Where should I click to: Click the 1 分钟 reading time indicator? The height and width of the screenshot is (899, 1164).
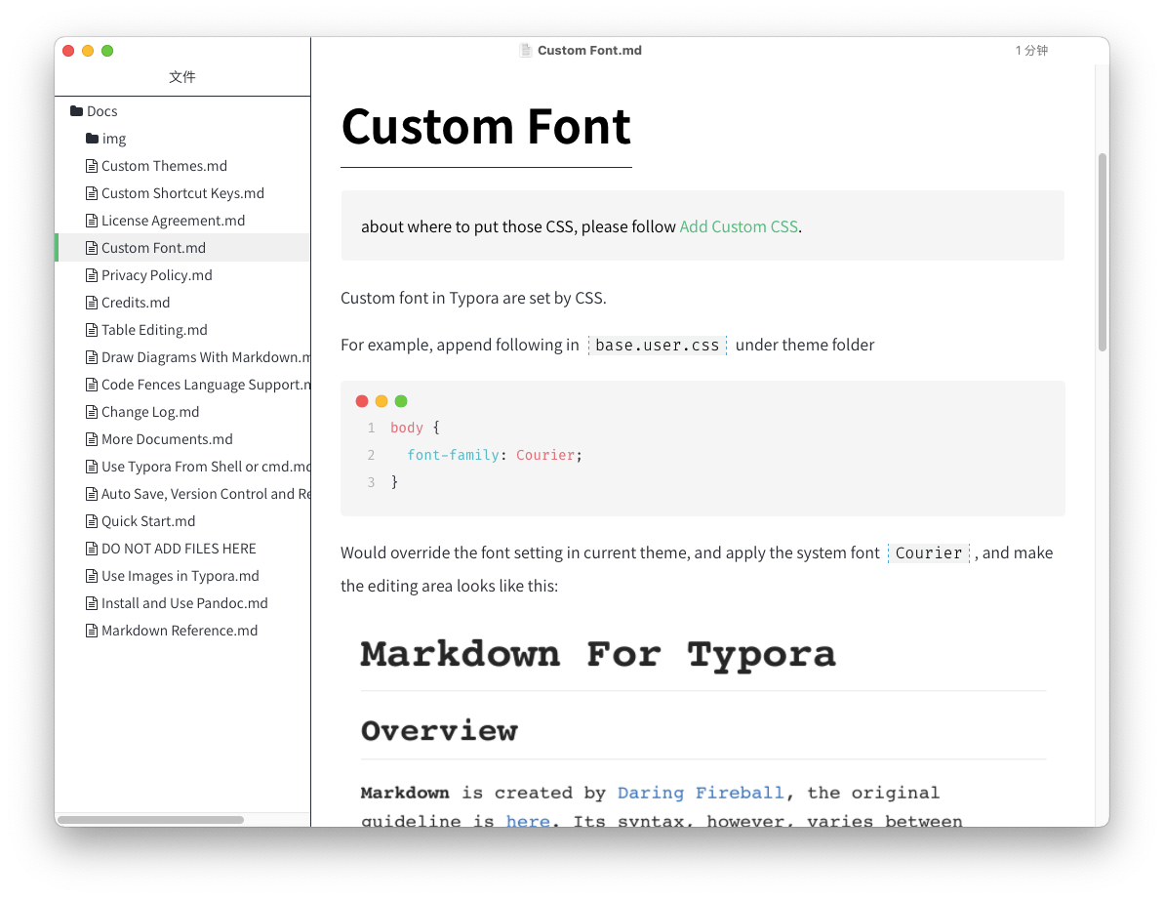(x=1032, y=51)
